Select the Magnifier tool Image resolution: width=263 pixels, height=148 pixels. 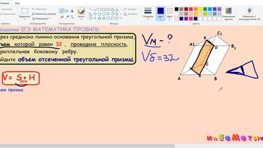72,17
